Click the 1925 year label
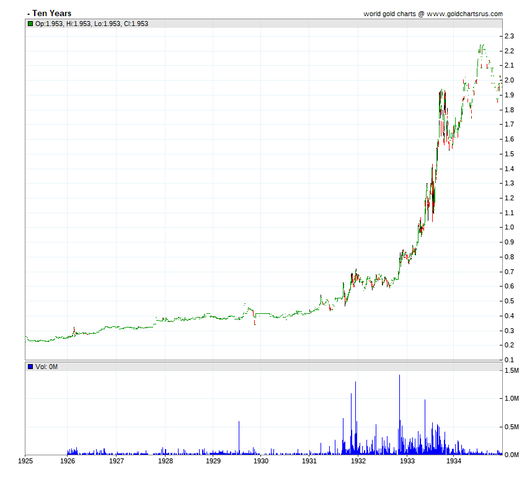527x477 pixels. point(25,461)
